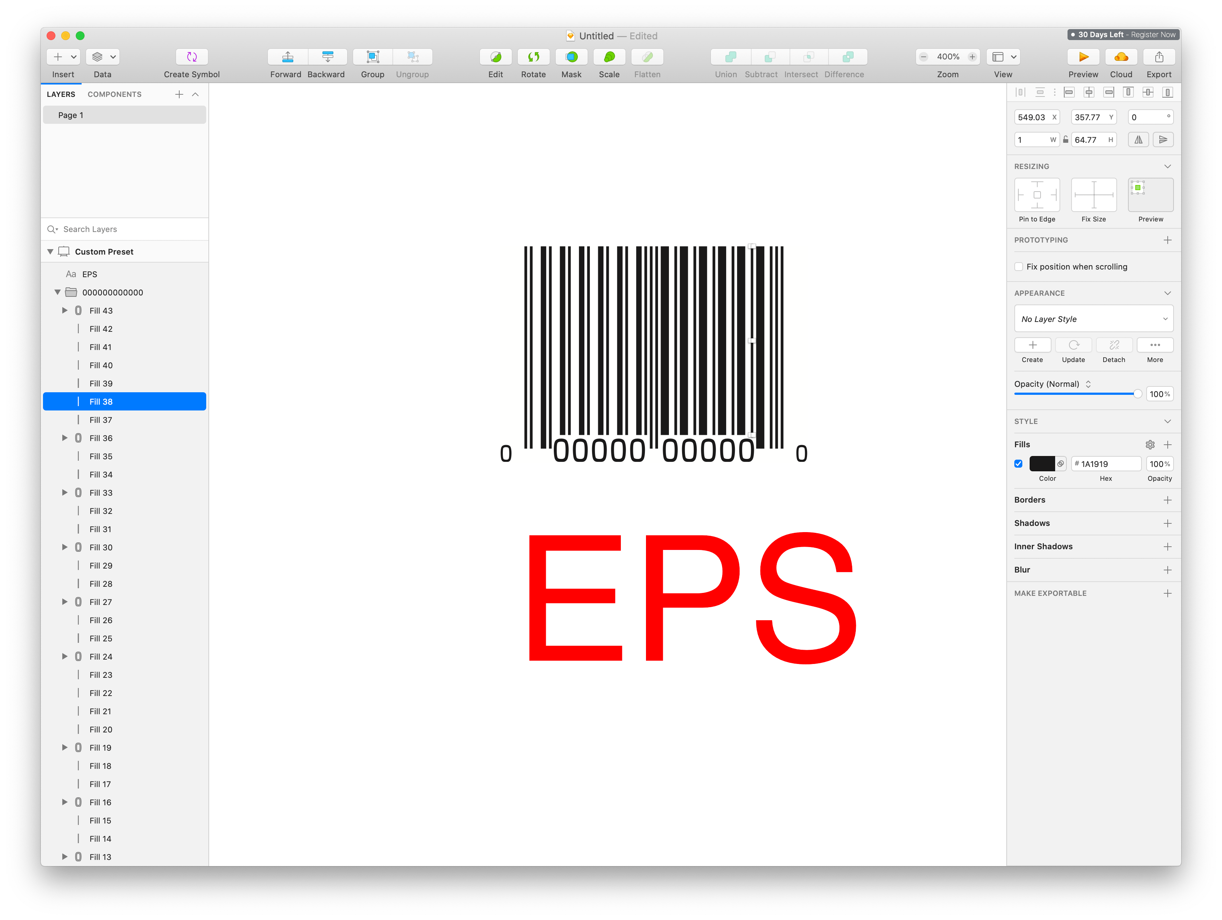1222x920 pixels.
Task: Select the Fill 25 layer
Action: 125,638
